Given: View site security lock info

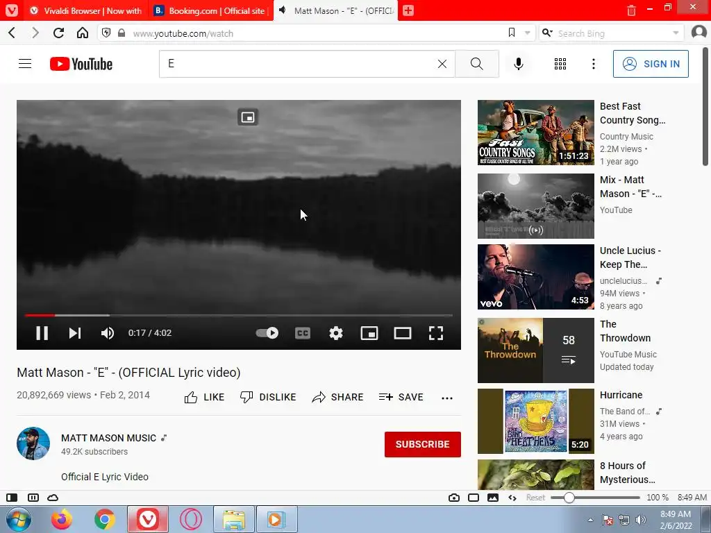Looking at the screenshot, I should pyautogui.click(x=122, y=33).
